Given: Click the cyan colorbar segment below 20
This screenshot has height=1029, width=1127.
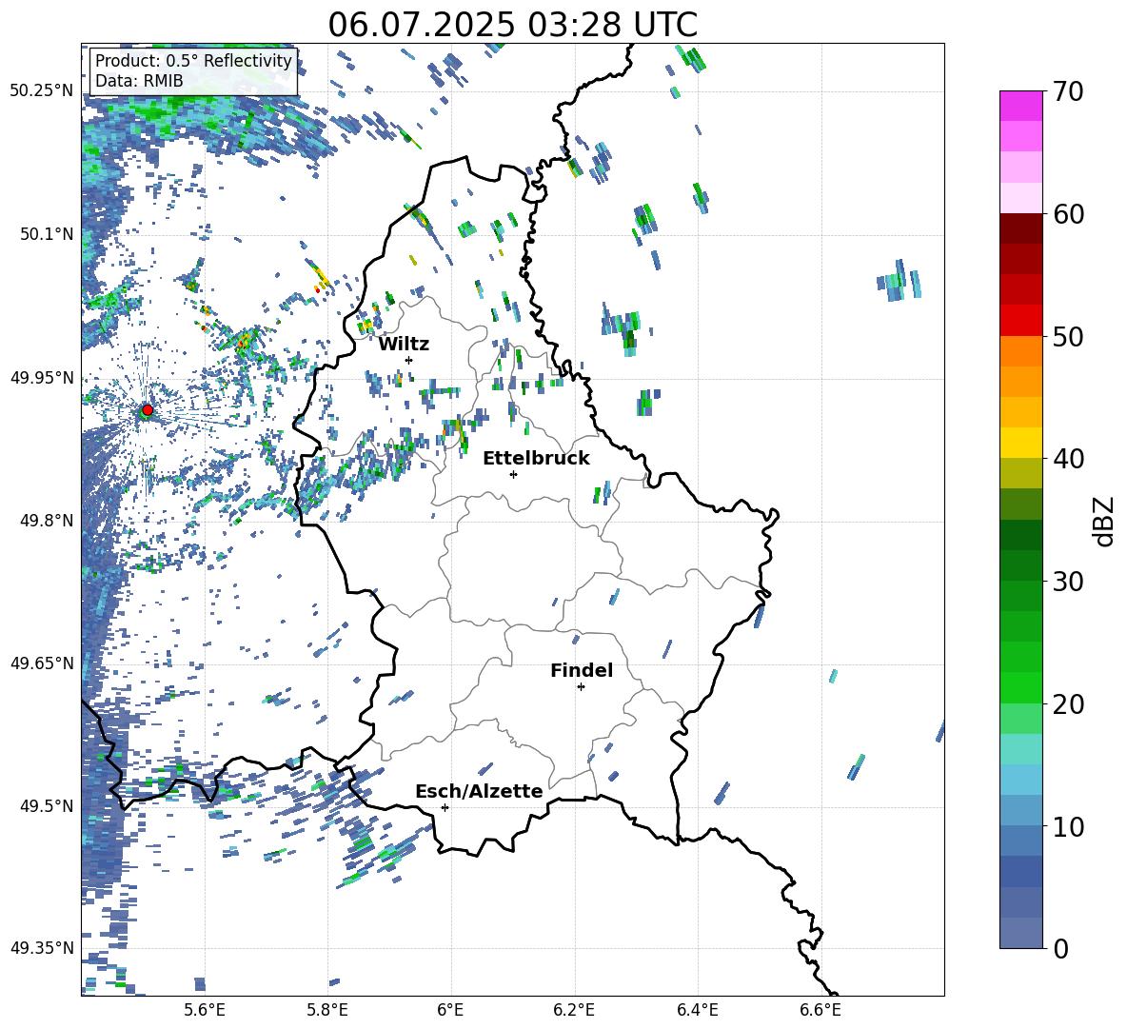Looking at the screenshot, I should tap(1020, 749).
